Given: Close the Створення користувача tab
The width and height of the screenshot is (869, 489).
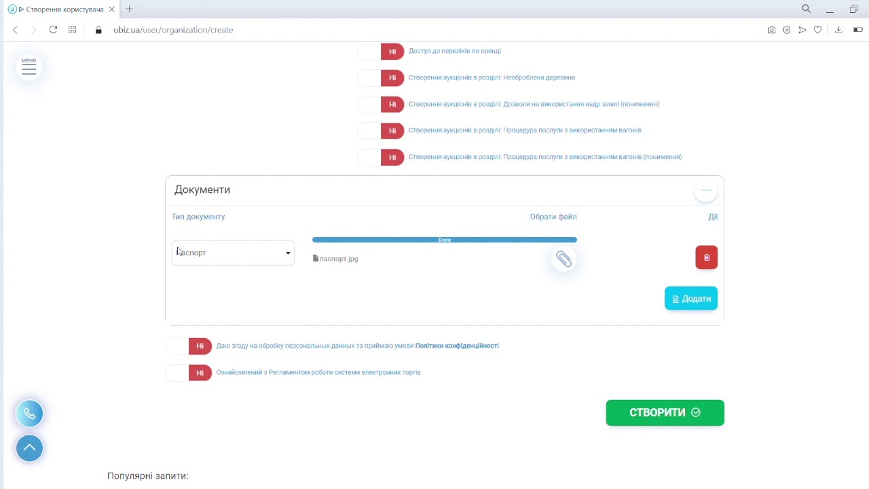Looking at the screenshot, I should pos(111,10).
